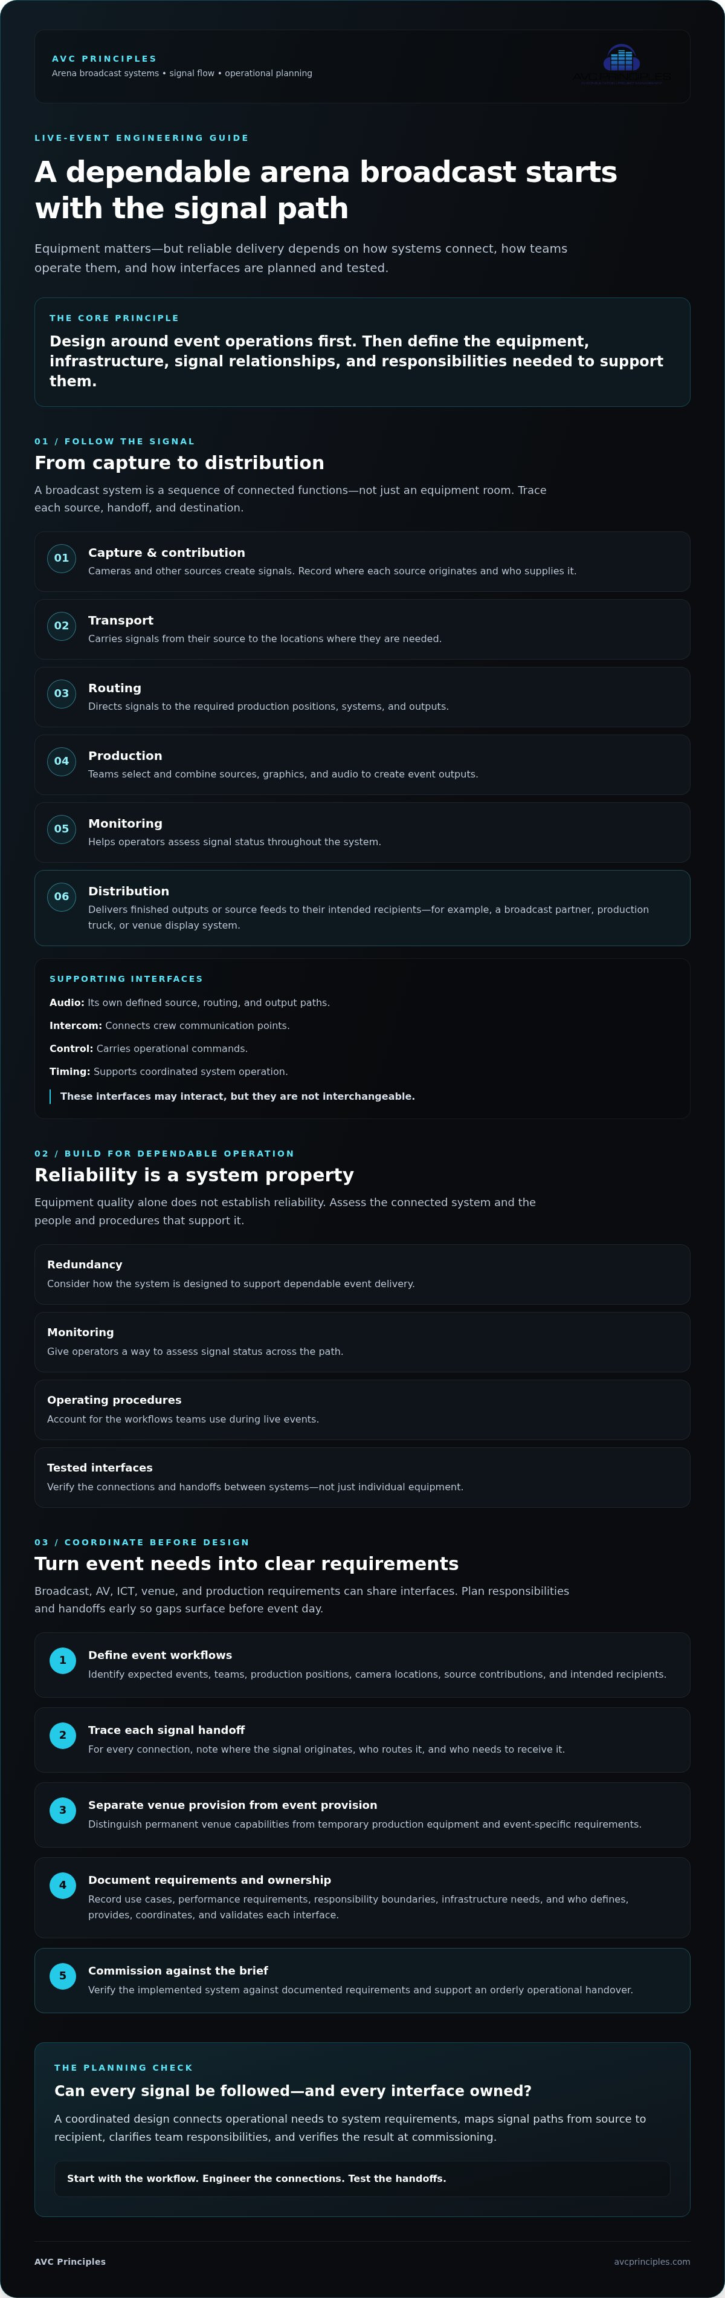Select step 5 circle for Commission against the brief
The height and width of the screenshot is (2298, 725).
point(62,1977)
